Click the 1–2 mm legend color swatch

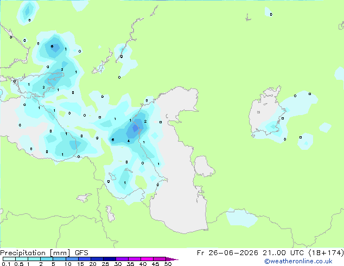pos(34,259)
